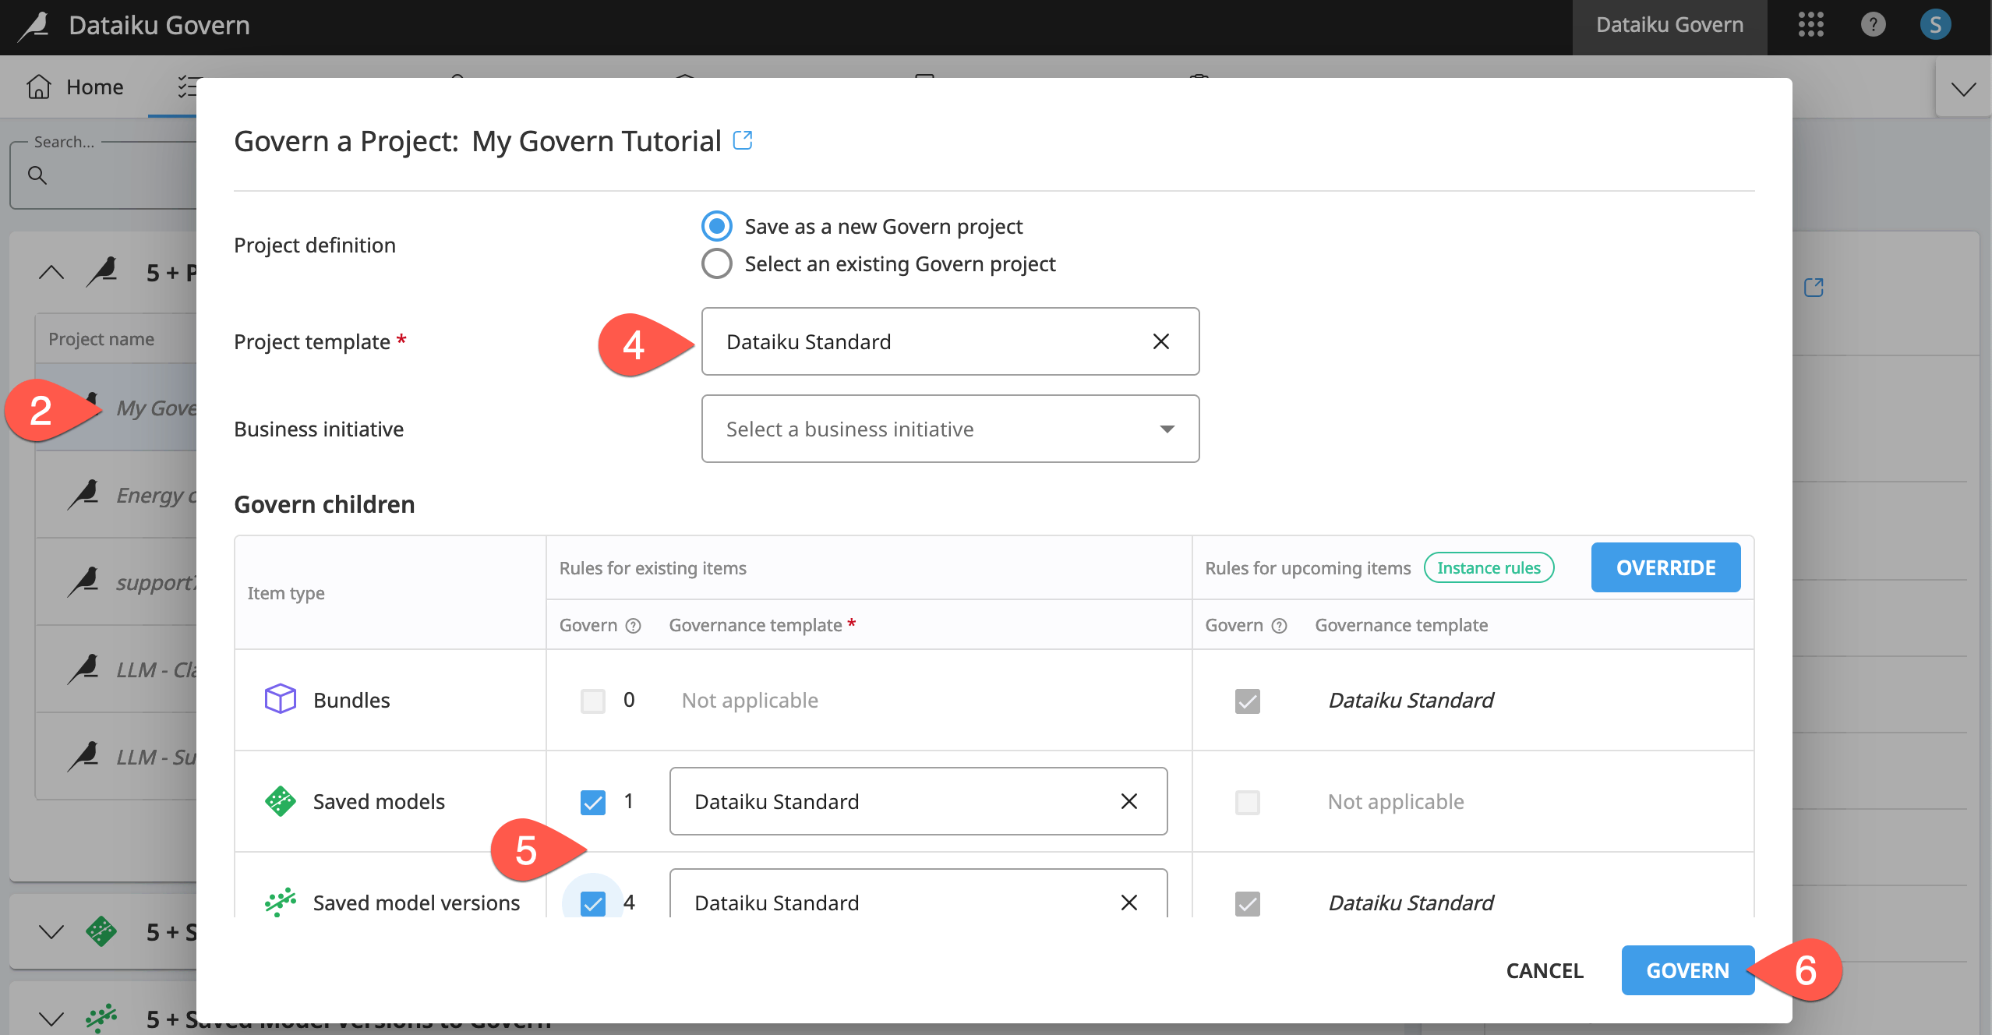Image resolution: width=1992 pixels, height=1035 pixels.
Task: Click the Bundles cube icon
Action: coord(280,699)
